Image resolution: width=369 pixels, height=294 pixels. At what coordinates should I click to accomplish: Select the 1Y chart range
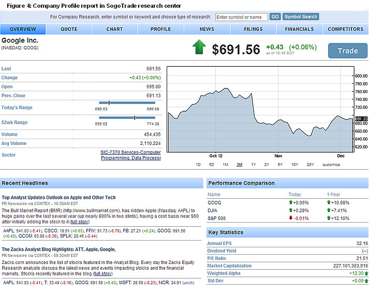(253, 165)
